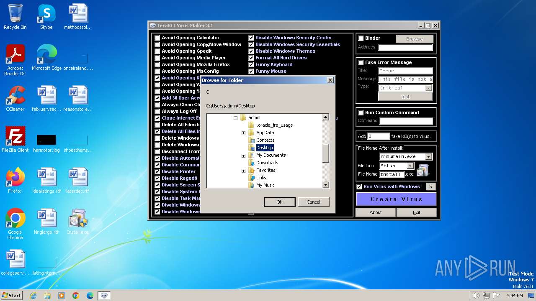Select the .oracle_jre_usage folder
This screenshot has height=301, width=536.
[274, 125]
